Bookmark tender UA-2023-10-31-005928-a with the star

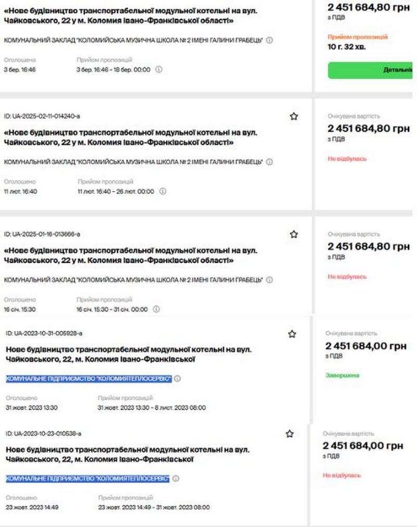pos(292,334)
